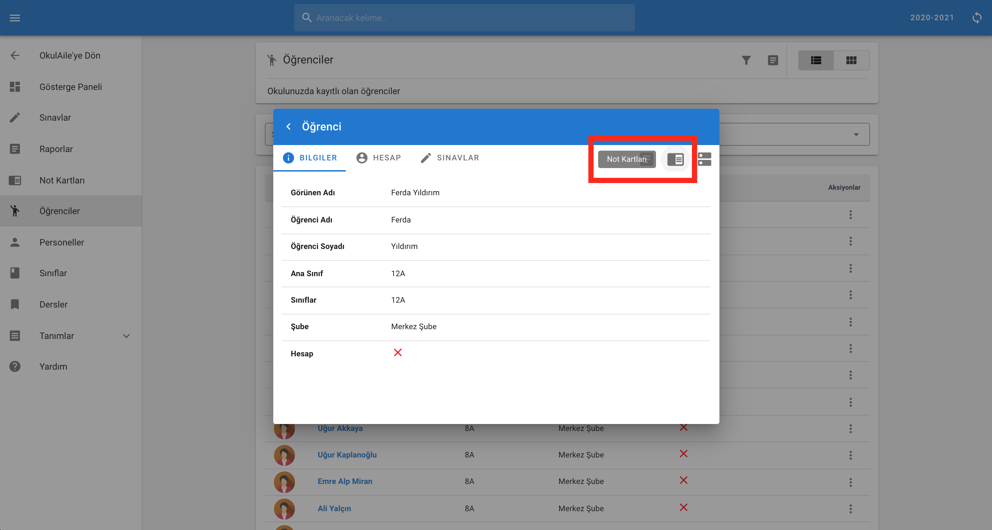Click Emre Alp Miran's avatar thumbnail
The image size is (992, 530).
(x=284, y=482)
